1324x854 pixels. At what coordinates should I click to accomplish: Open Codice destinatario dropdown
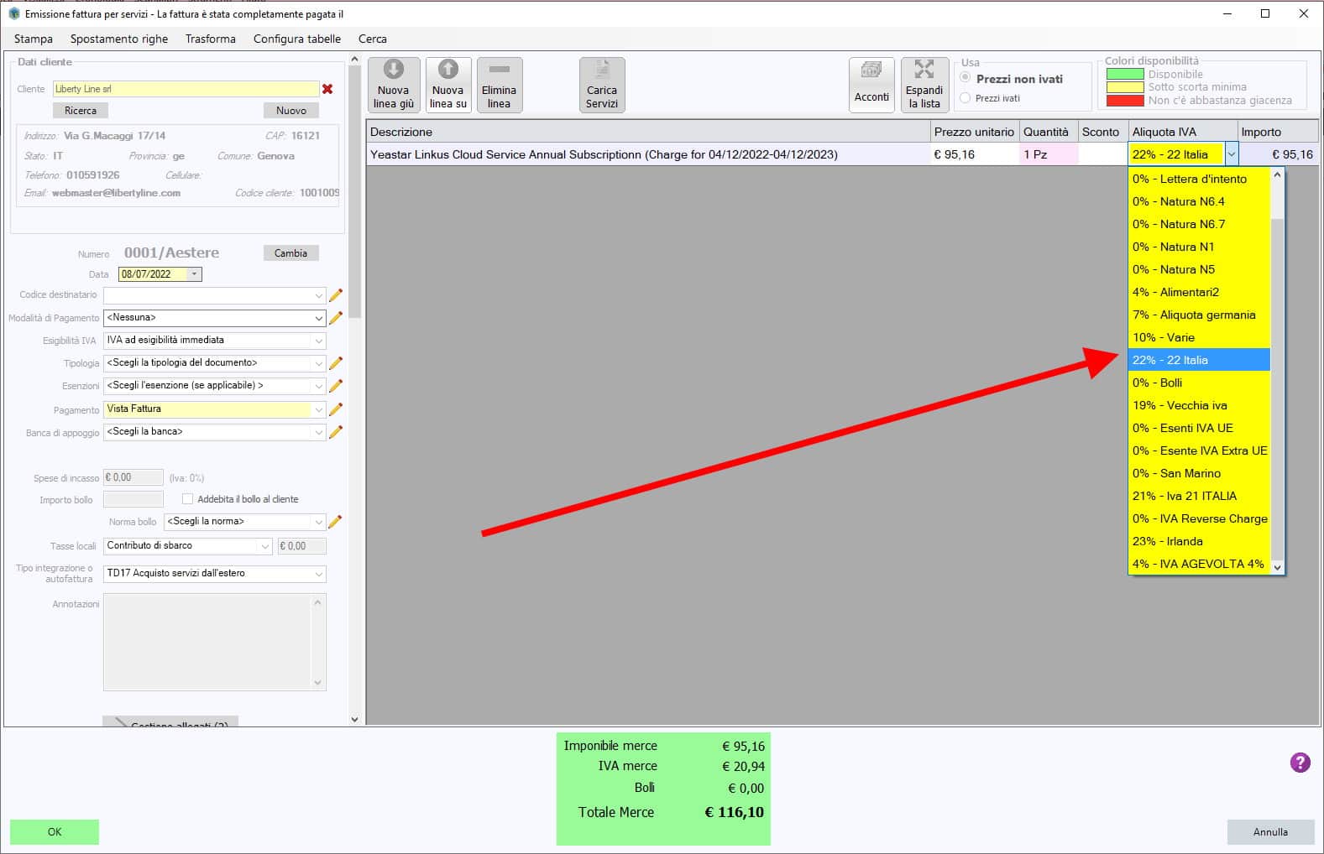click(318, 295)
